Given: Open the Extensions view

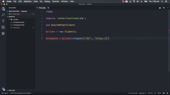Looking at the screenshot, I should 3,34.
